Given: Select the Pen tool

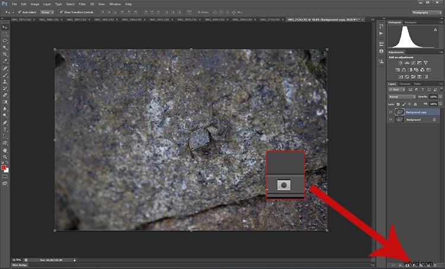Looking at the screenshot, I should 5,123.
